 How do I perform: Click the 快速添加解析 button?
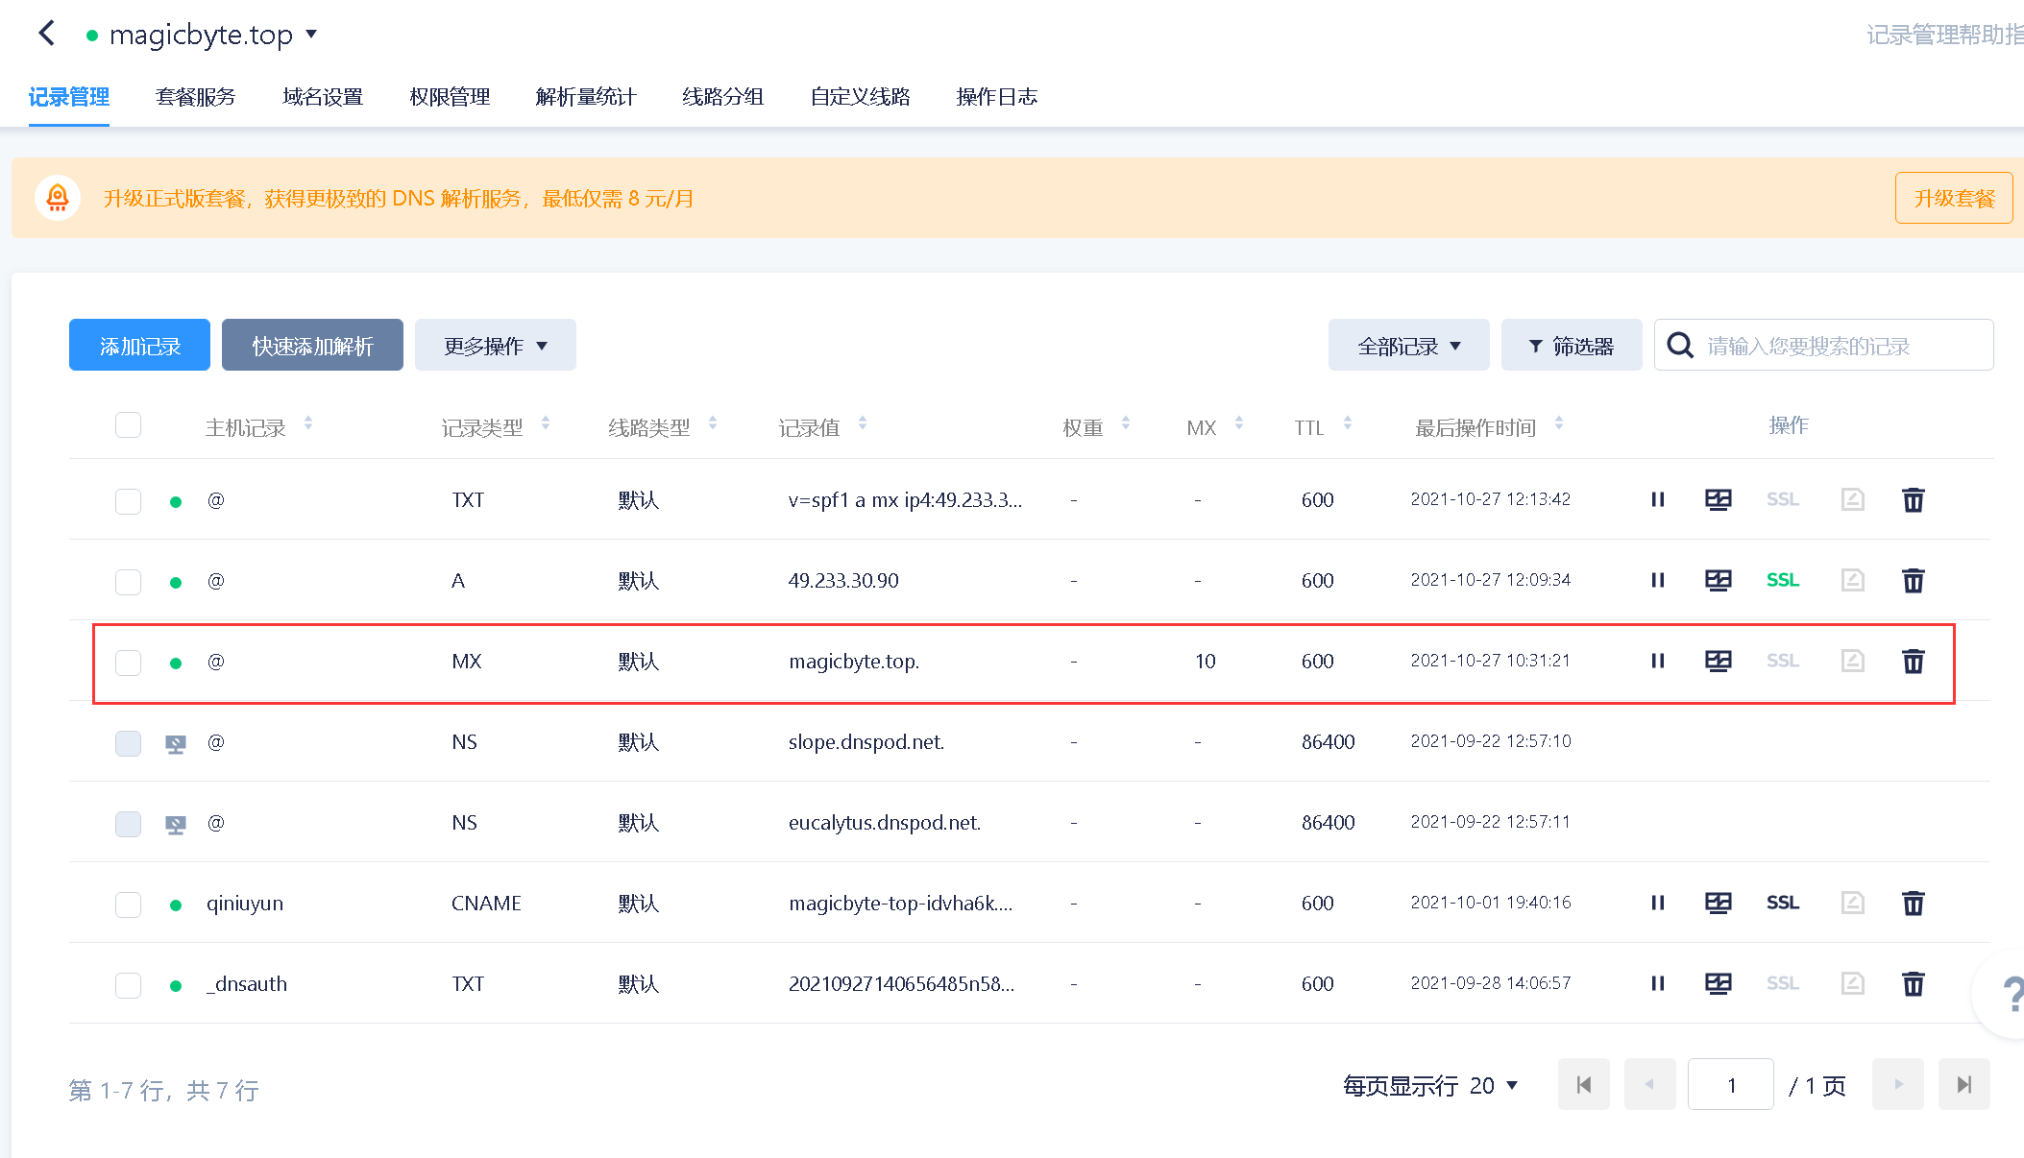pos(312,345)
